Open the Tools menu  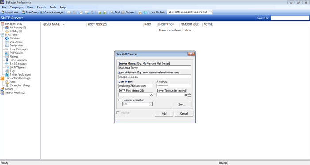tap(53, 7)
